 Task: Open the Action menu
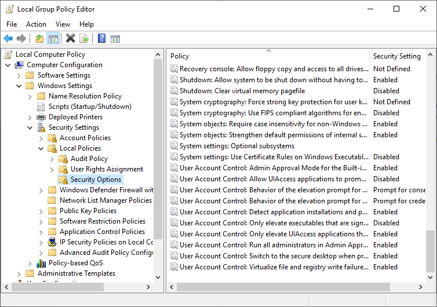pyautogui.click(x=36, y=24)
